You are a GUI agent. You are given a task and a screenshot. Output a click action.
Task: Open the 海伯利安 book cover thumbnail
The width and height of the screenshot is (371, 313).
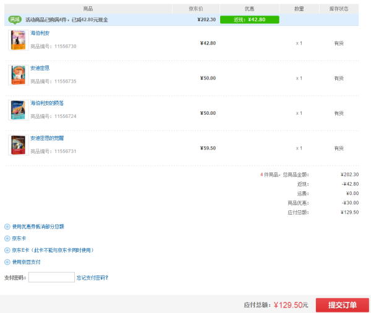(18, 40)
